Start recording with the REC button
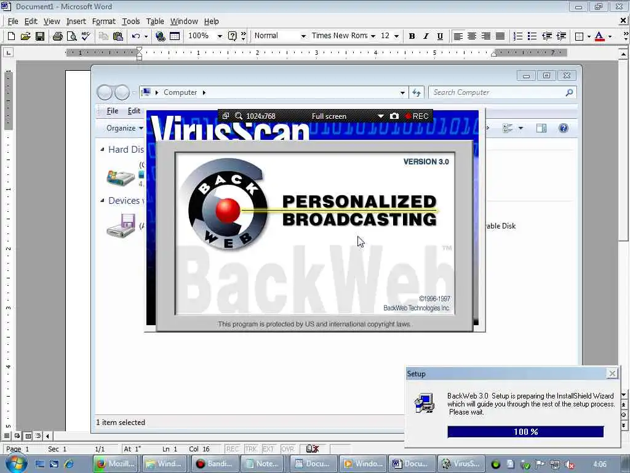The width and height of the screenshot is (630, 473). coord(417,116)
